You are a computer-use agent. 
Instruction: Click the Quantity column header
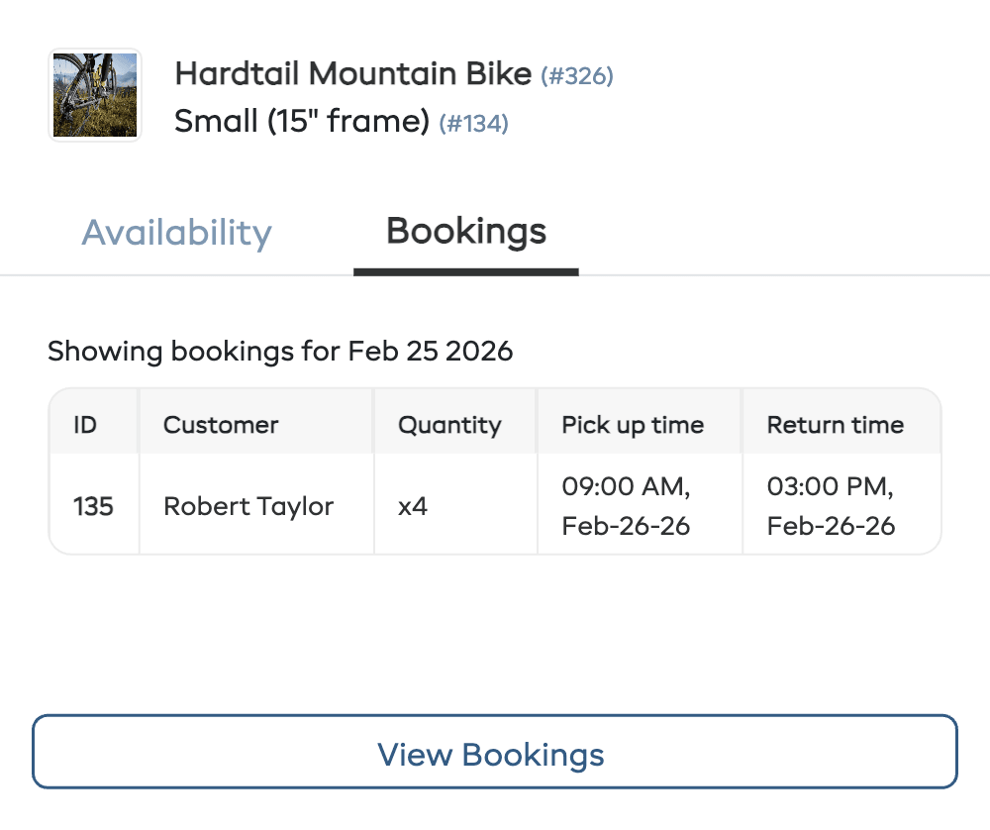(448, 424)
